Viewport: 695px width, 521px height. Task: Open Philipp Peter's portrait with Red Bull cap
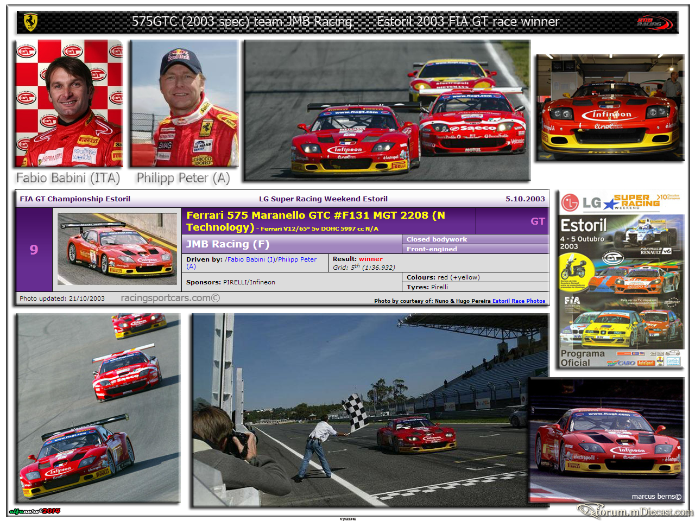(185, 103)
